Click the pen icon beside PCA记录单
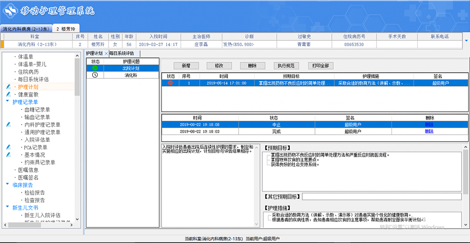The height and width of the screenshot is (243, 470). [8, 147]
